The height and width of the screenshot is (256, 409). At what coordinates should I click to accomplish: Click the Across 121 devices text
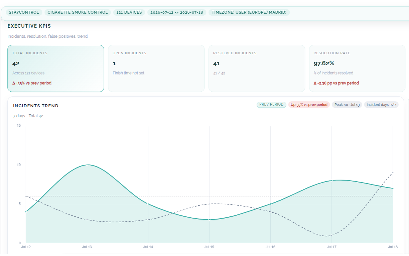(x=28, y=73)
